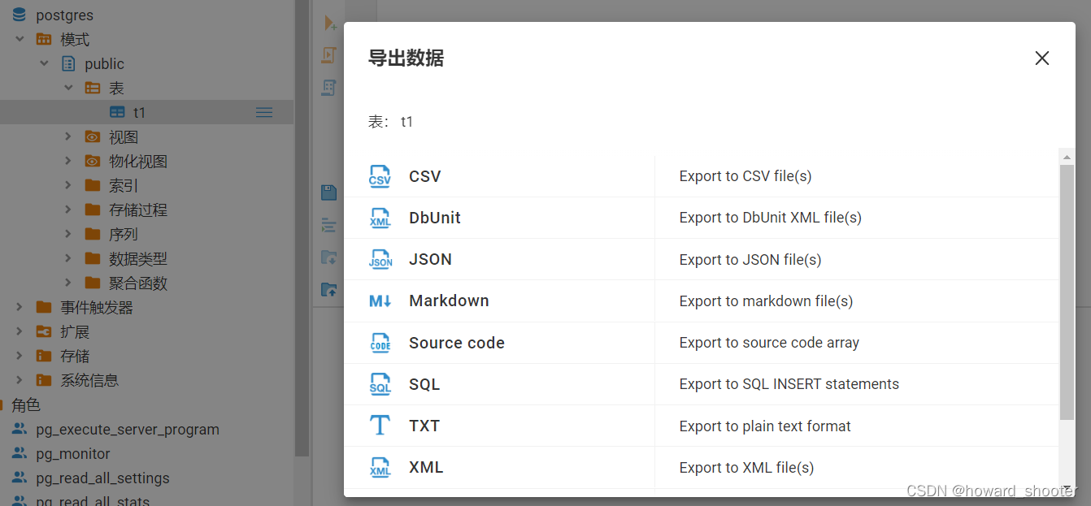Close the 导出数据 dialog
Viewport: 1091px width, 506px height.
pyautogui.click(x=1041, y=58)
